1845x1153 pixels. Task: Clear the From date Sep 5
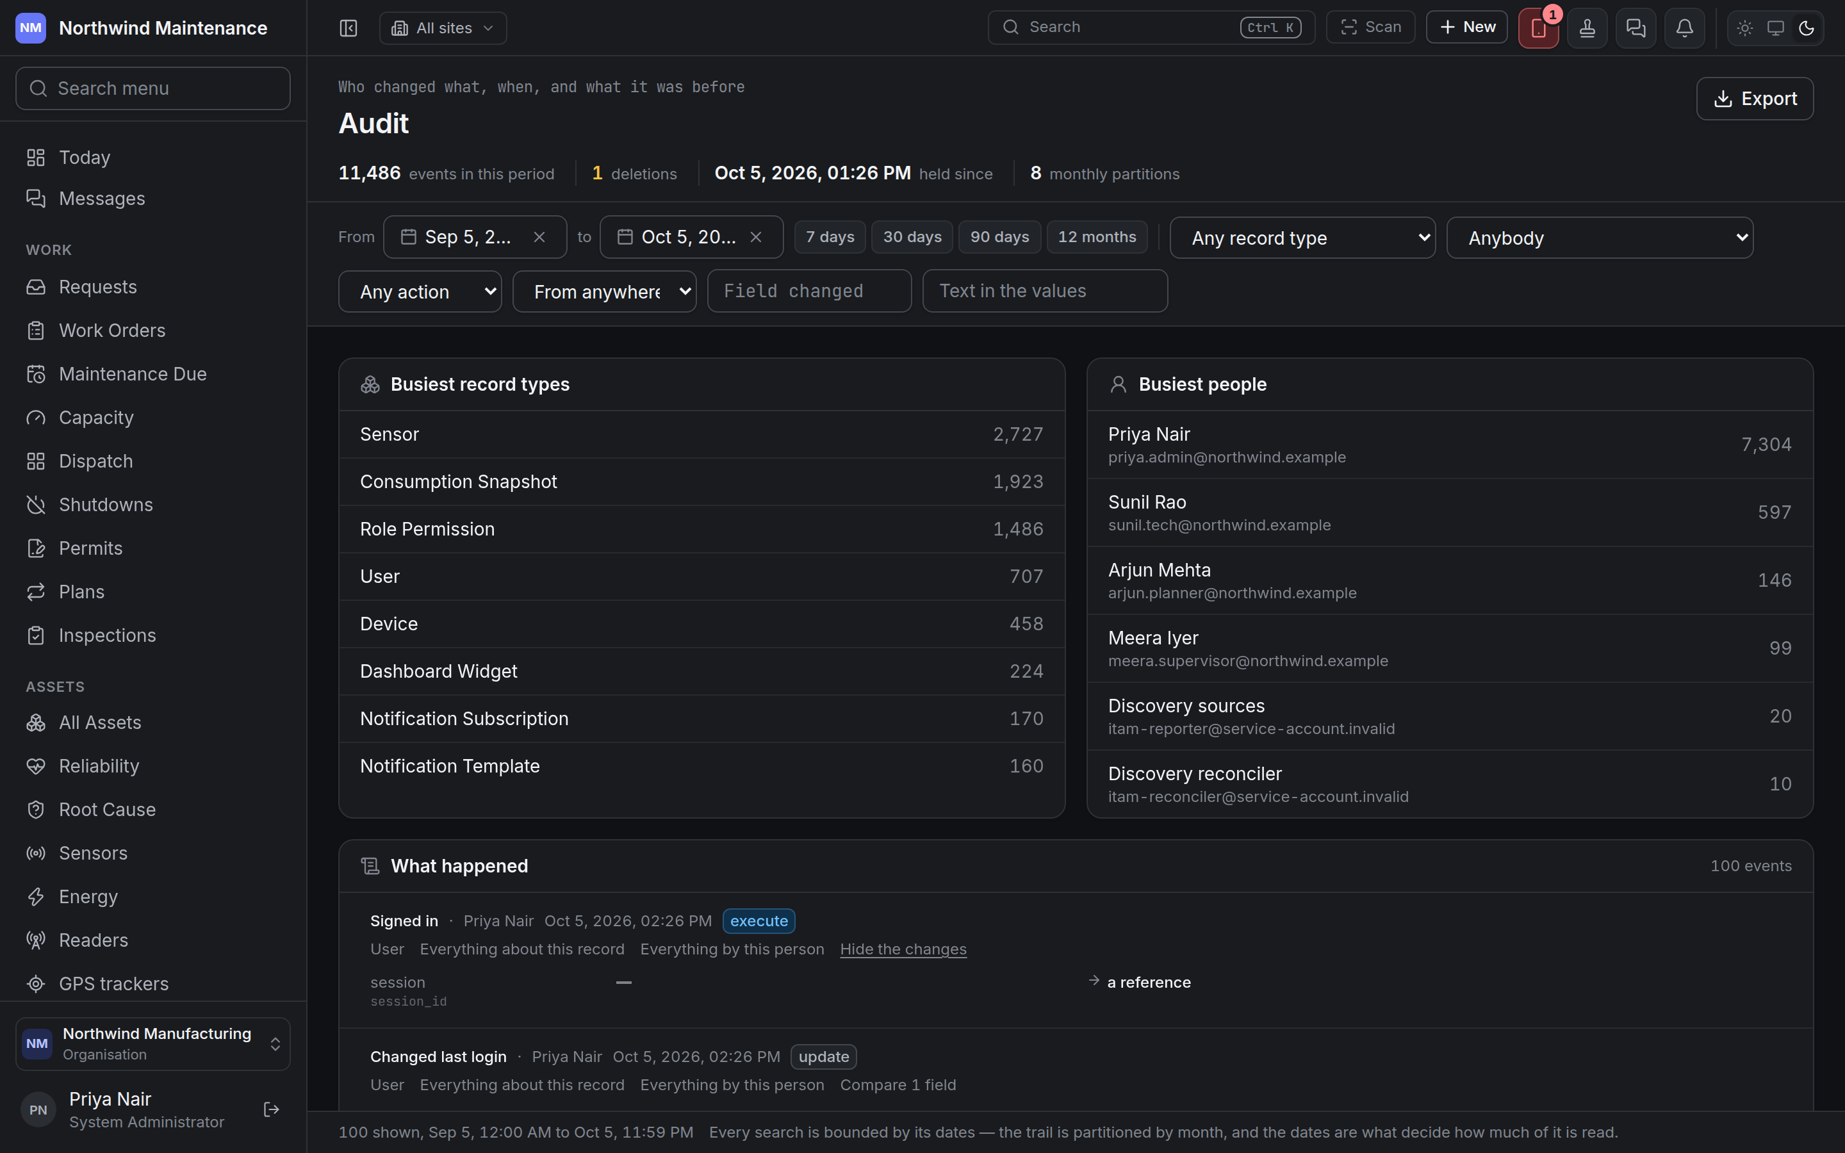coord(539,237)
